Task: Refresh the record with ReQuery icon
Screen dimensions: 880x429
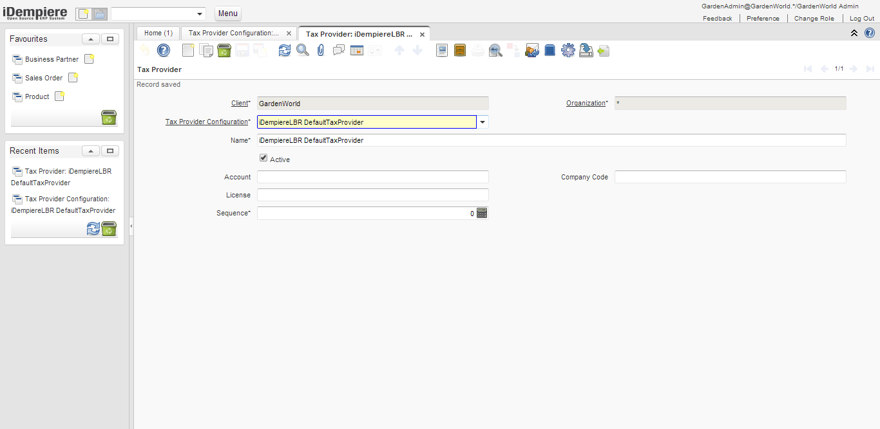Action: [285, 50]
